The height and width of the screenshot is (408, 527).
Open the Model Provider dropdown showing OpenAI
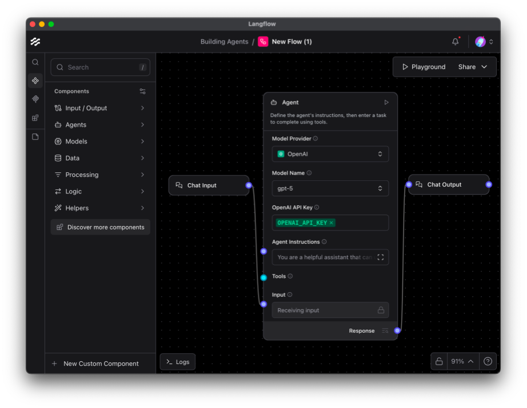[330, 153]
